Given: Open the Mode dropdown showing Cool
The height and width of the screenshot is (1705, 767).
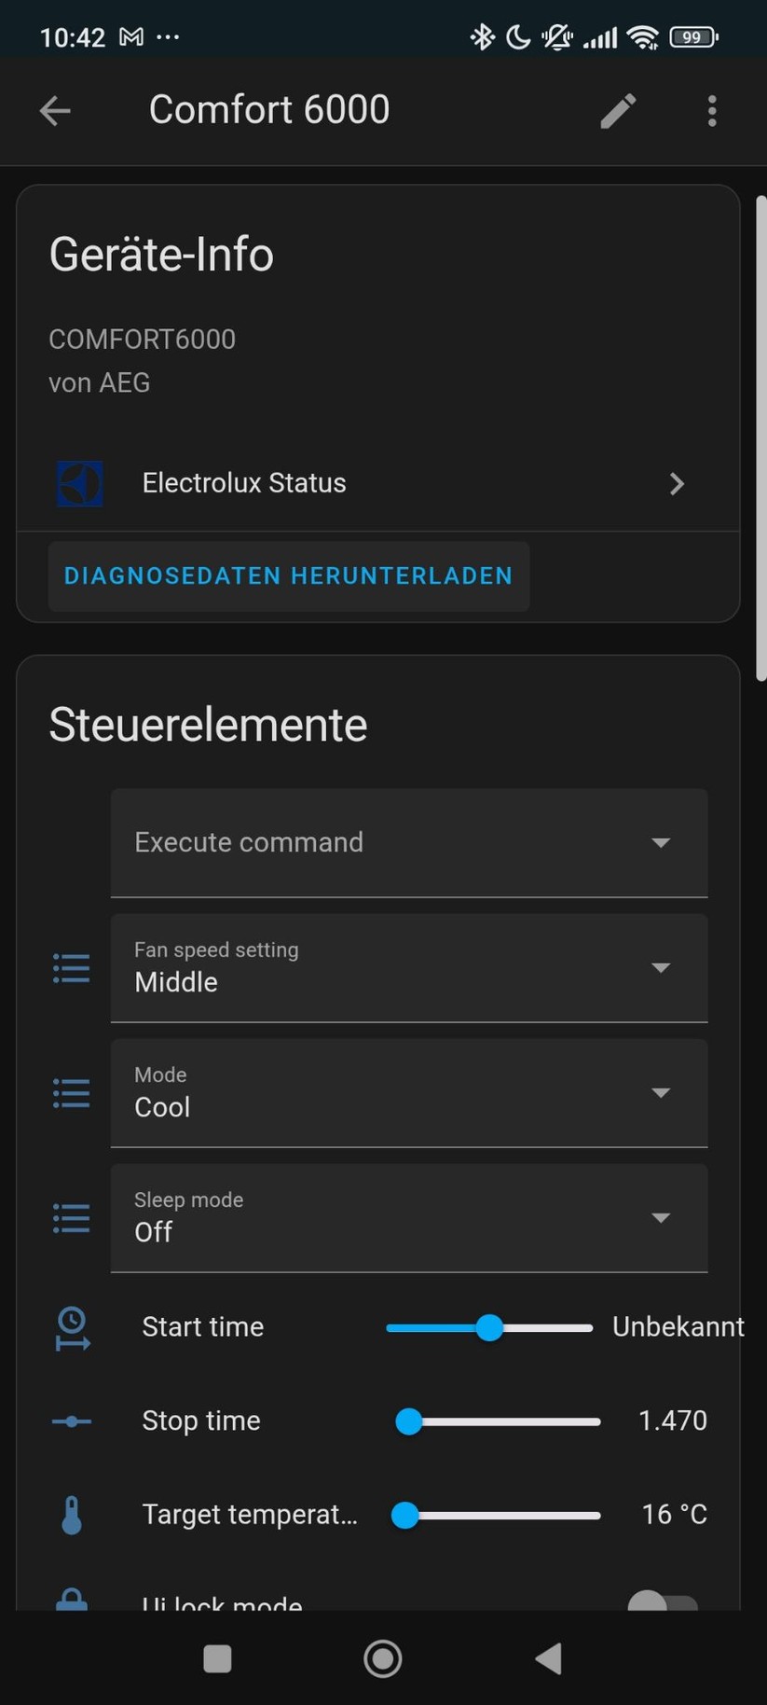Looking at the screenshot, I should pos(408,1093).
